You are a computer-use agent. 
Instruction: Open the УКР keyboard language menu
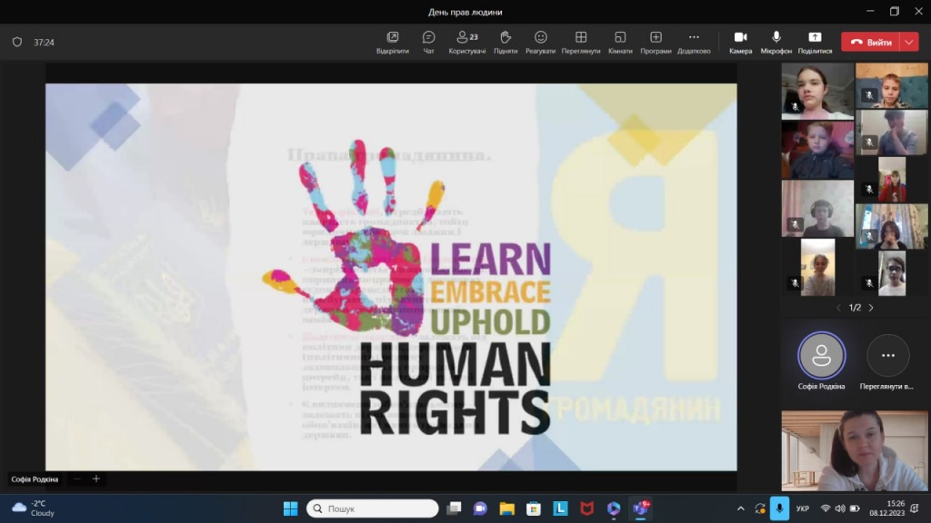(x=802, y=508)
